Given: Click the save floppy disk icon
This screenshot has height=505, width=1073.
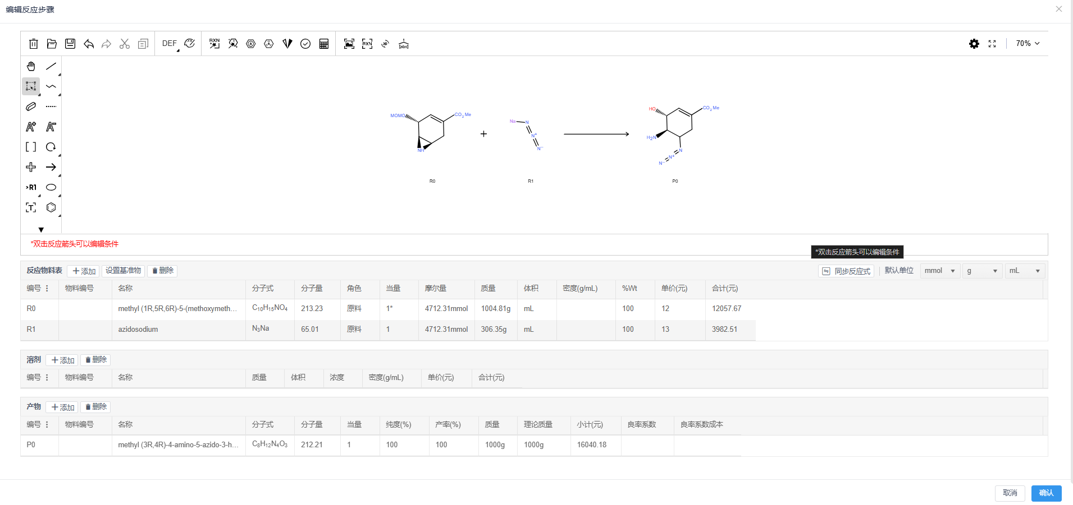Looking at the screenshot, I should click(70, 44).
